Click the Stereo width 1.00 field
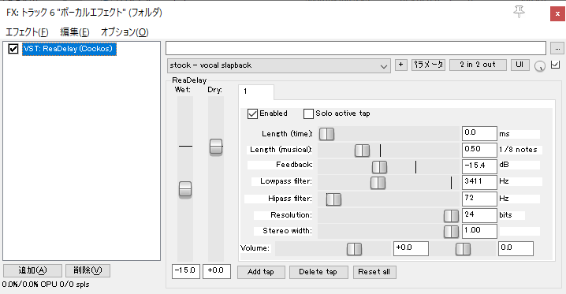This screenshot has width=566, height=294. pos(479,231)
